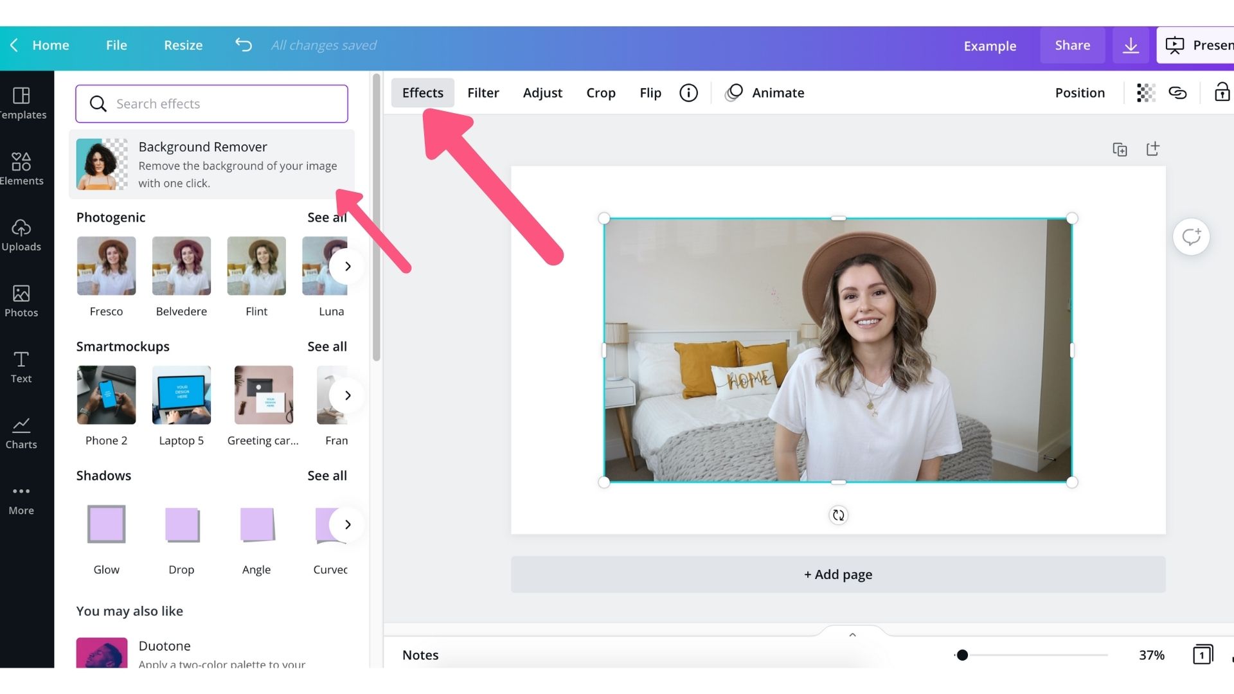Click the Fresco photogenic filter
The height and width of the screenshot is (694, 1234).
(x=106, y=265)
